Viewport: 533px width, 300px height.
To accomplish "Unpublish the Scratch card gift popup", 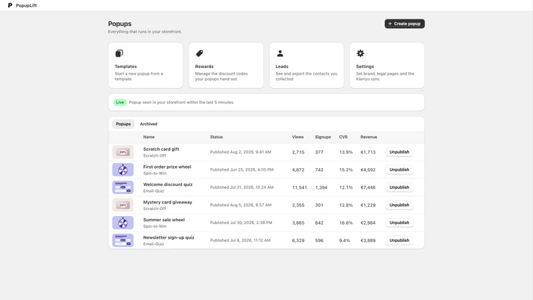I will point(399,152).
